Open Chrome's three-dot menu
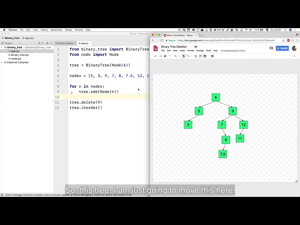The width and height of the screenshot is (300, 225). [297, 40]
